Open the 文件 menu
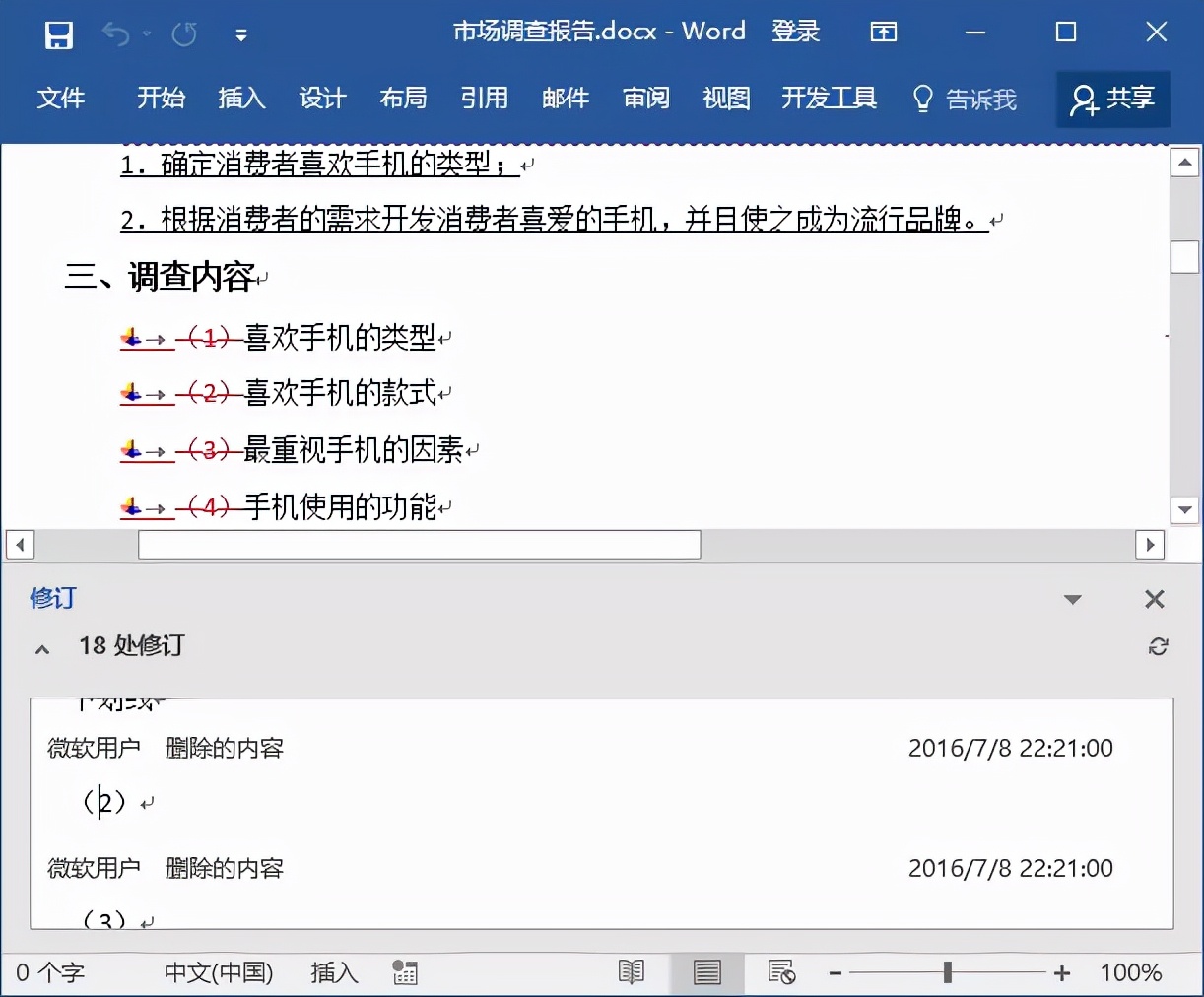The height and width of the screenshot is (997, 1204). tap(62, 99)
